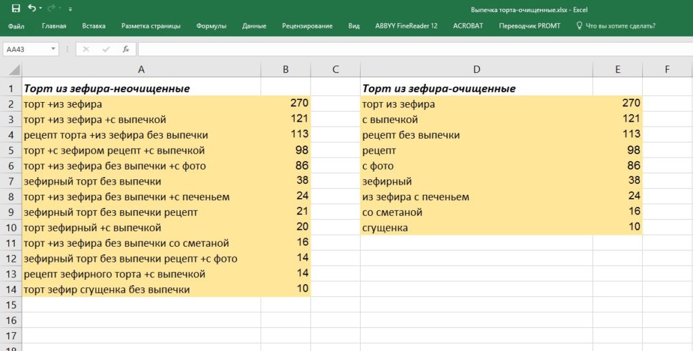Expand the Name Box dropdown arrow

point(53,49)
